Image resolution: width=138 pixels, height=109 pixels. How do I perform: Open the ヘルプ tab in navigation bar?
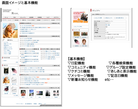[x=48, y=17]
